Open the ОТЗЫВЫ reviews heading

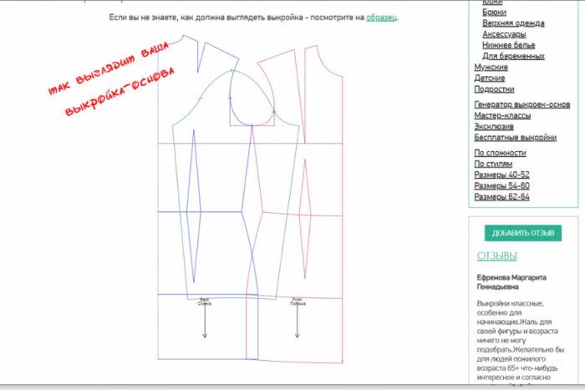tap(496, 256)
